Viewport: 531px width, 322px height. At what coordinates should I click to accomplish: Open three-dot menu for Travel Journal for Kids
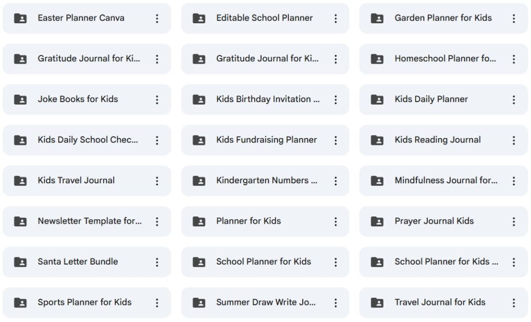pyautogui.click(x=514, y=302)
